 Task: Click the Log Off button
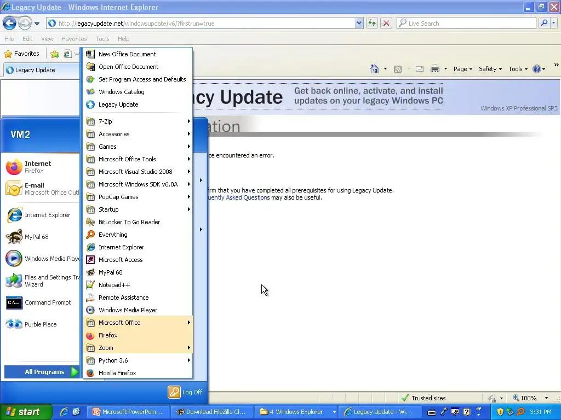(x=185, y=392)
